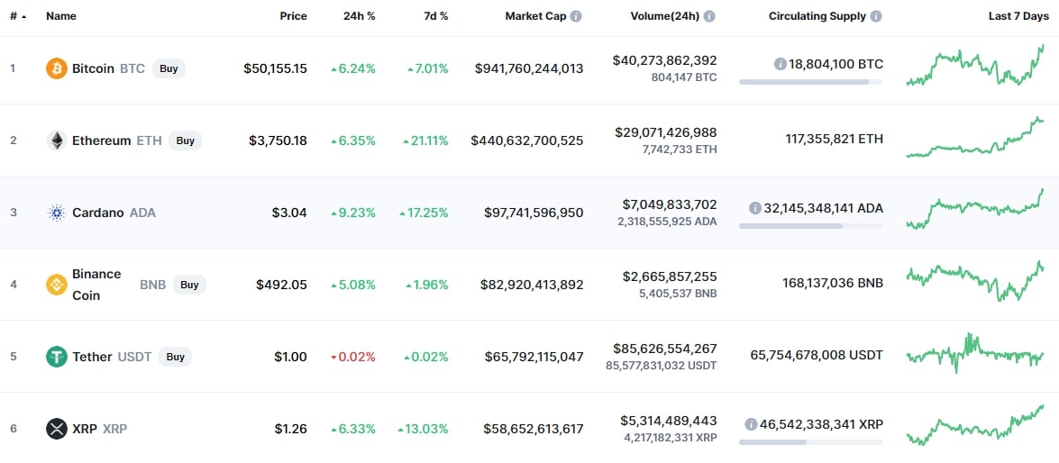Viewport: 1059px width, 463px height.
Task: Buy Bitcoin with the Buy button
Action: point(169,68)
